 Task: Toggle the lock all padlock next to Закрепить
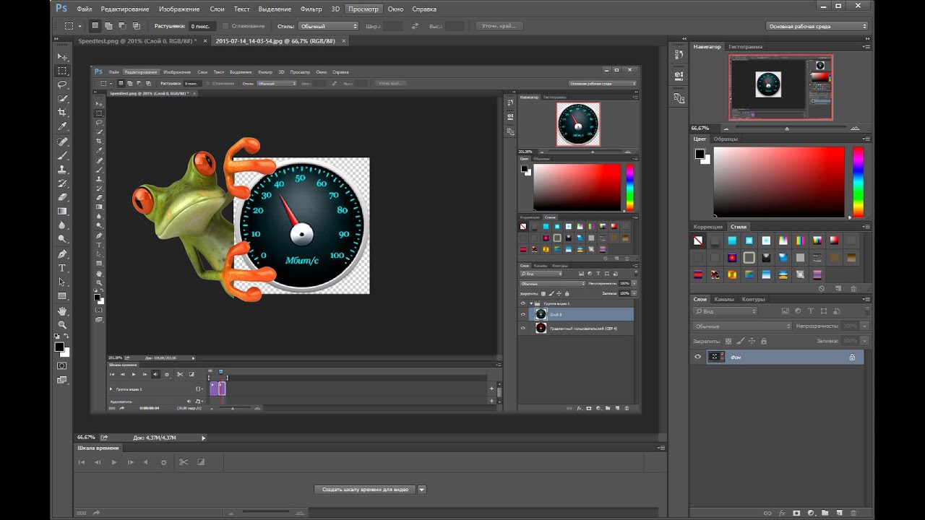point(763,341)
